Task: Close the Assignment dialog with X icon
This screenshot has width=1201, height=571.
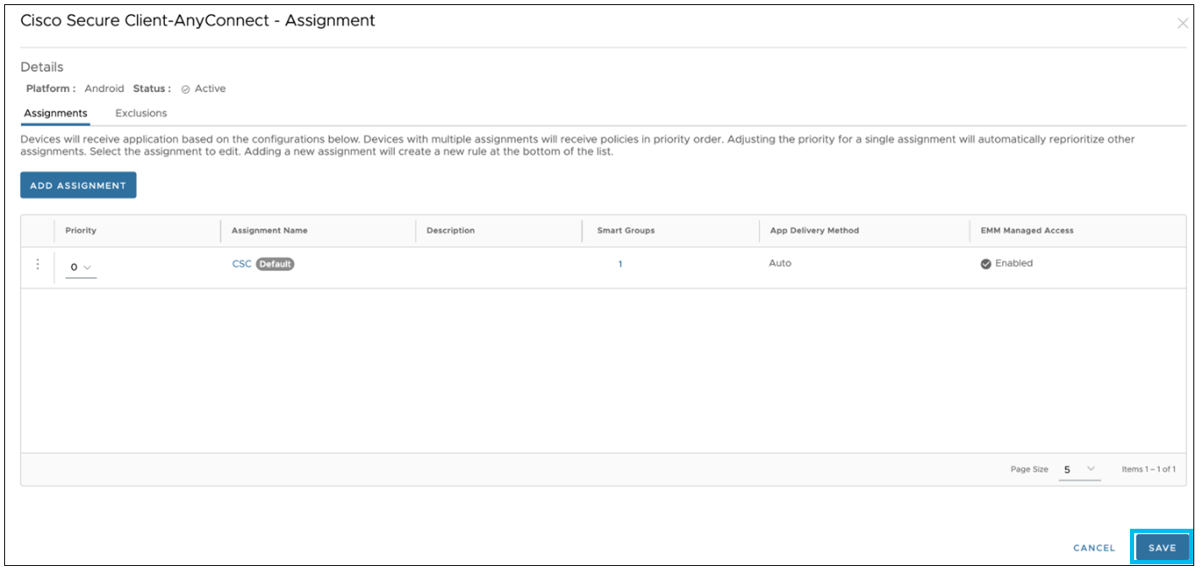Action: click(x=1182, y=24)
